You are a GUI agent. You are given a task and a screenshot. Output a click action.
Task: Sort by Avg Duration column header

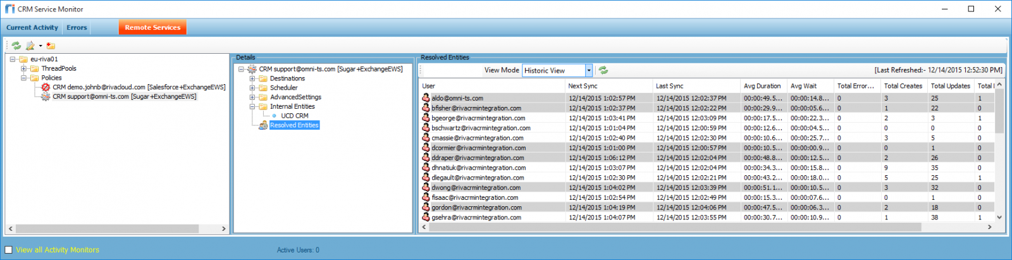764,86
